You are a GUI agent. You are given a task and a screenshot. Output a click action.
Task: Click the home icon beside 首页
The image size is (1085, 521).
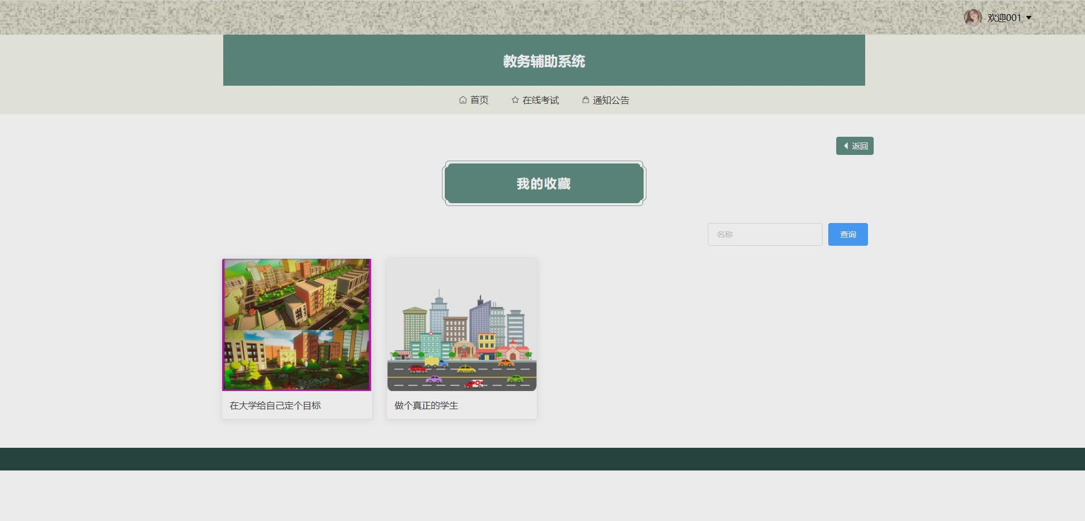click(x=463, y=100)
